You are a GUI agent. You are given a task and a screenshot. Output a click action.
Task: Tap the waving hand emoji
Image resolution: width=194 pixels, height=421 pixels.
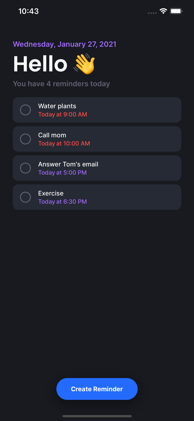[85, 64]
